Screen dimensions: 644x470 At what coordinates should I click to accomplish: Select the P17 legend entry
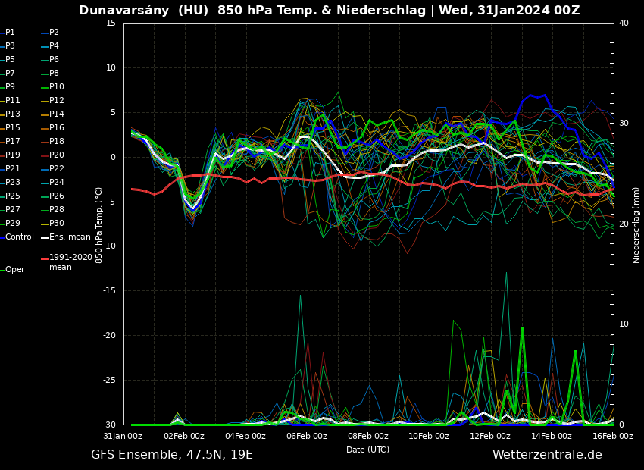click(x=13, y=142)
